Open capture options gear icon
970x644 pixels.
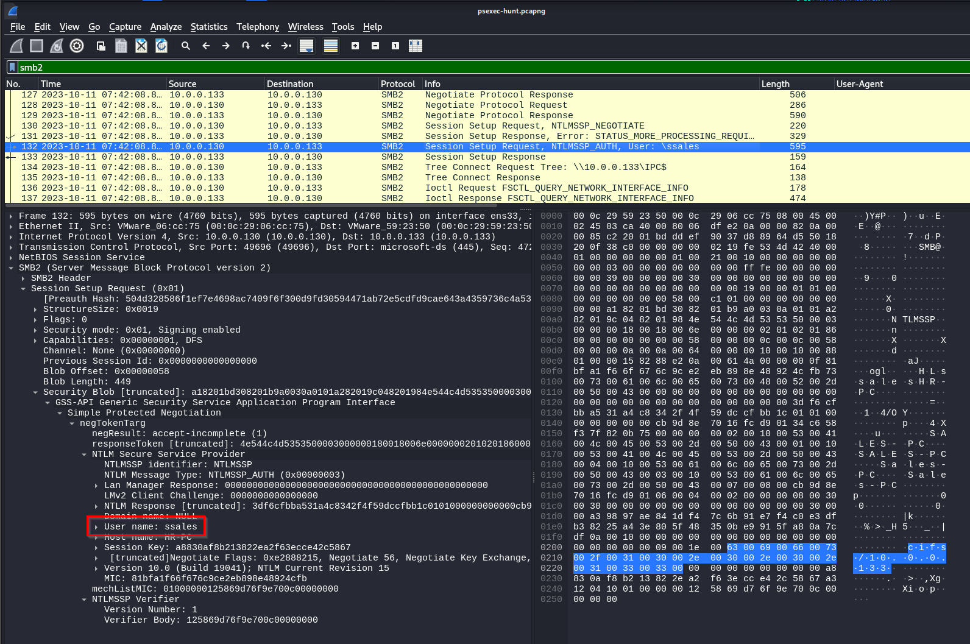click(77, 46)
